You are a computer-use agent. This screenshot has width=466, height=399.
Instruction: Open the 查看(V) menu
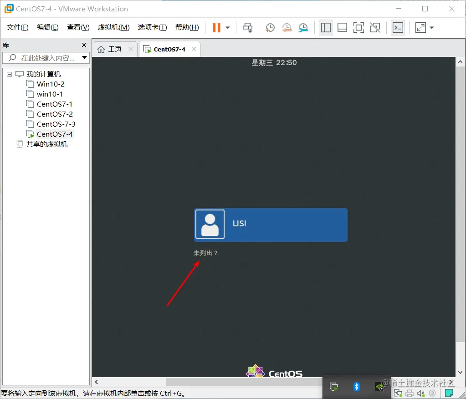(x=78, y=27)
